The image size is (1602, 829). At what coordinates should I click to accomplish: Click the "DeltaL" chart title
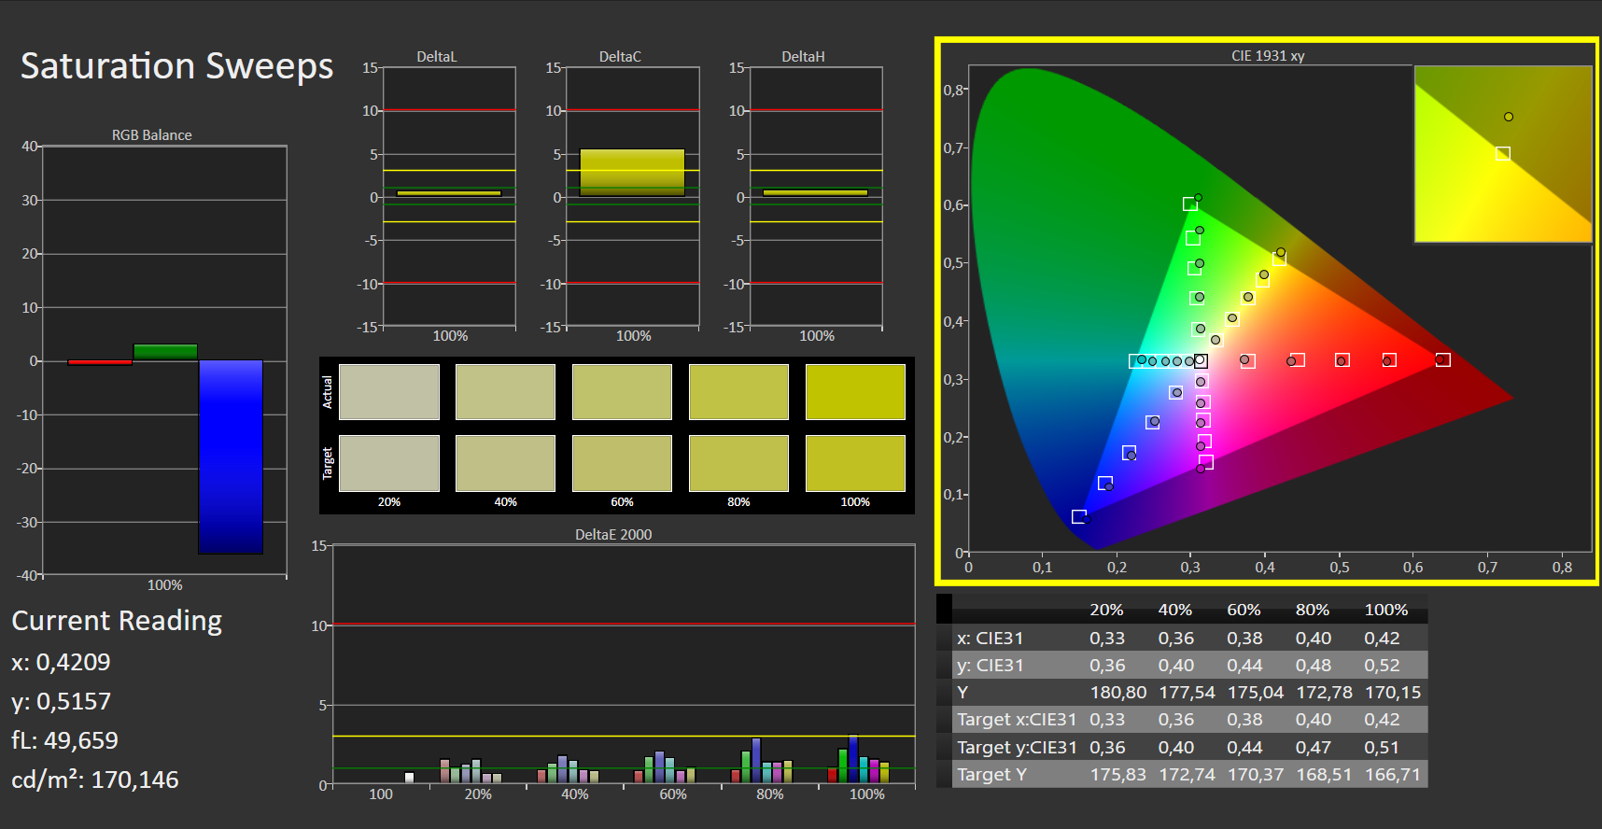click(x=436, y=57)
